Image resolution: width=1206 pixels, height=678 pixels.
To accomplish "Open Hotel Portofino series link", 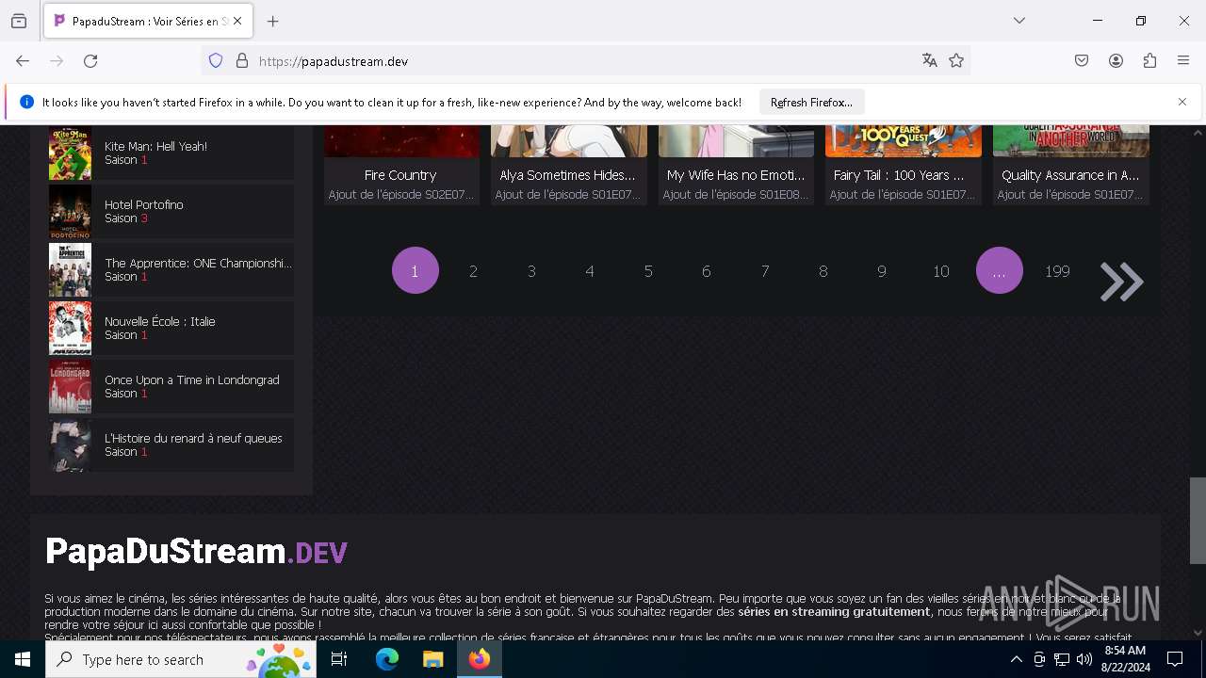I will (144, 204).
